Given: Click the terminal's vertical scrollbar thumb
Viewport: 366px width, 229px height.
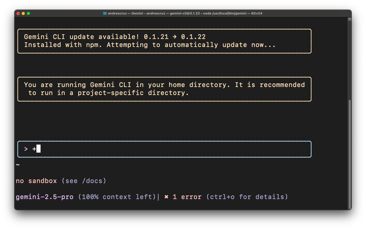Looking at the screenshot, I should 350,154.
